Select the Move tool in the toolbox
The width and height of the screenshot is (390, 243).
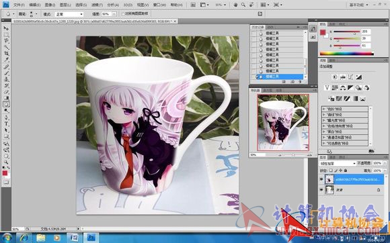(x=6, y=28)
